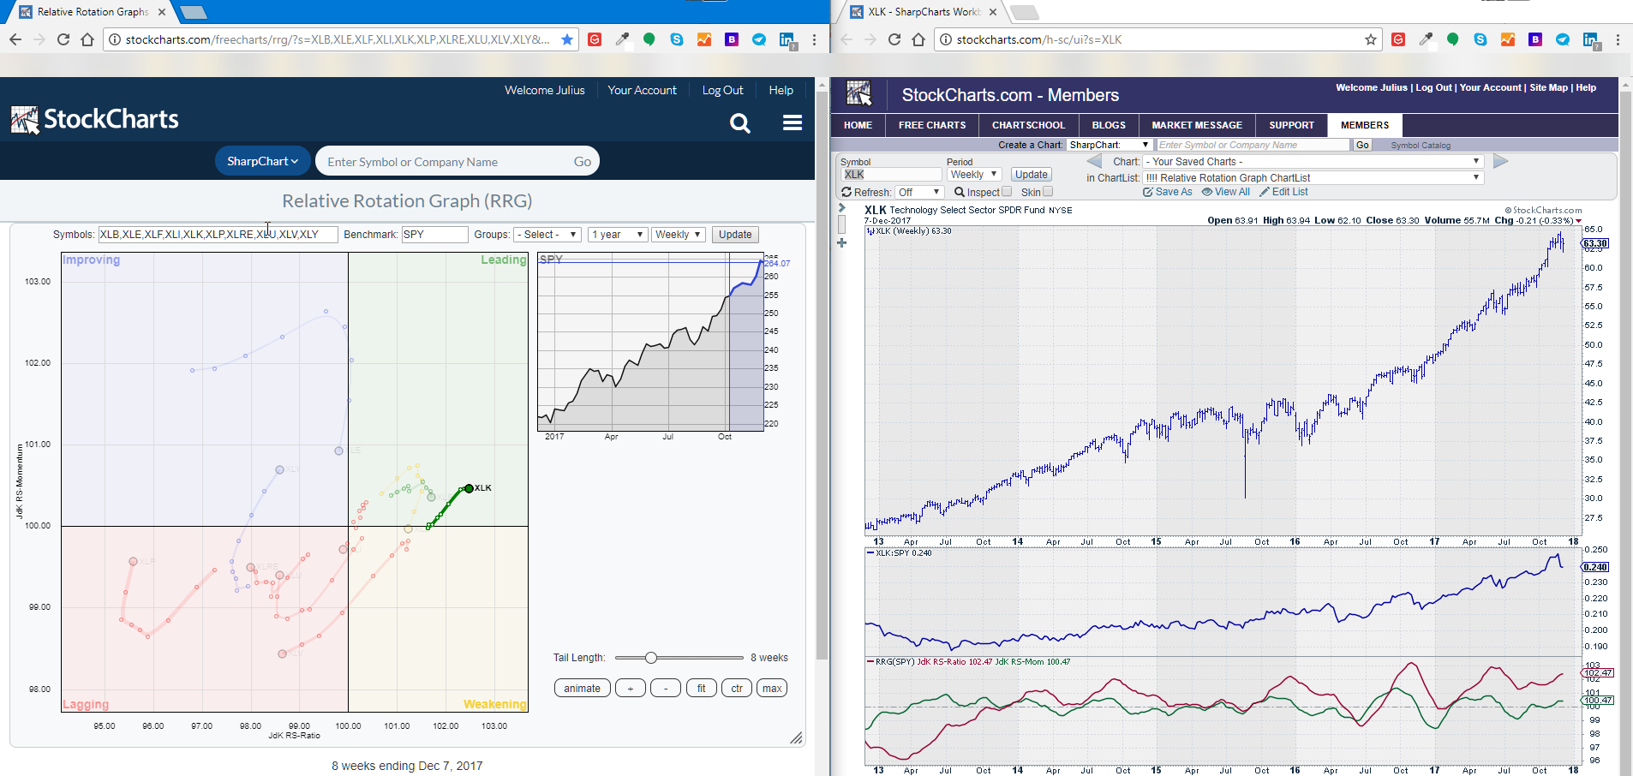The width and height of the screenshot is (1633, 776).
Task: Open MARKET MESSAGE menu item
Action: [x=1197, y=125]
